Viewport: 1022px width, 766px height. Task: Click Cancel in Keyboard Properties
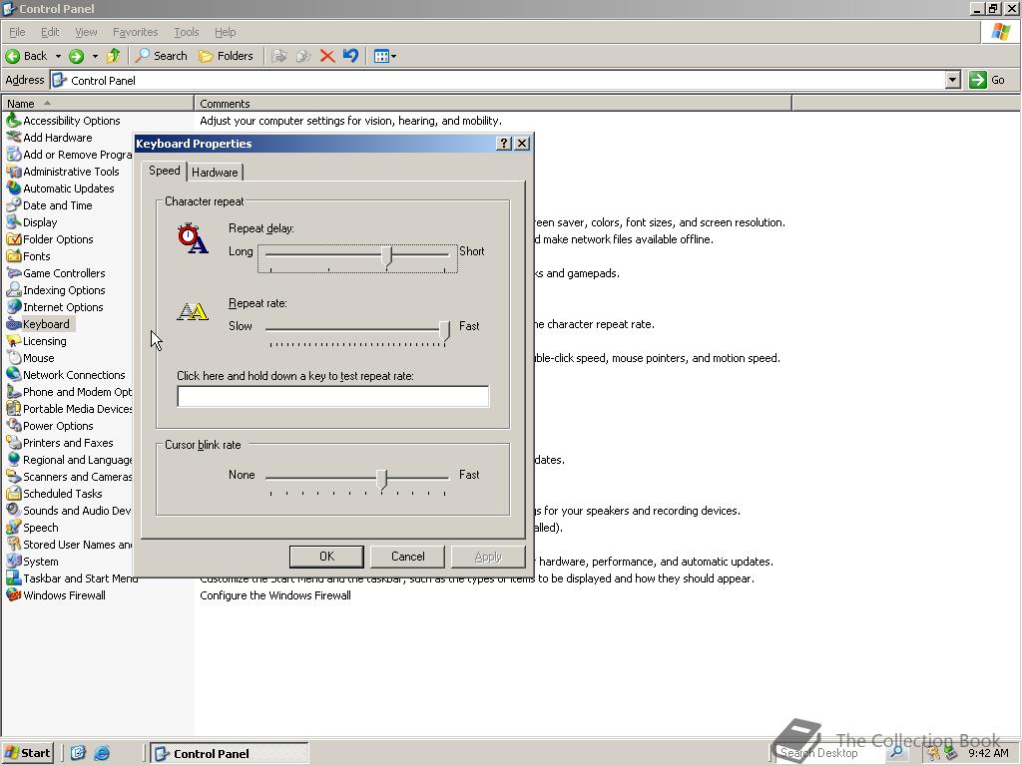coord(407,557)
